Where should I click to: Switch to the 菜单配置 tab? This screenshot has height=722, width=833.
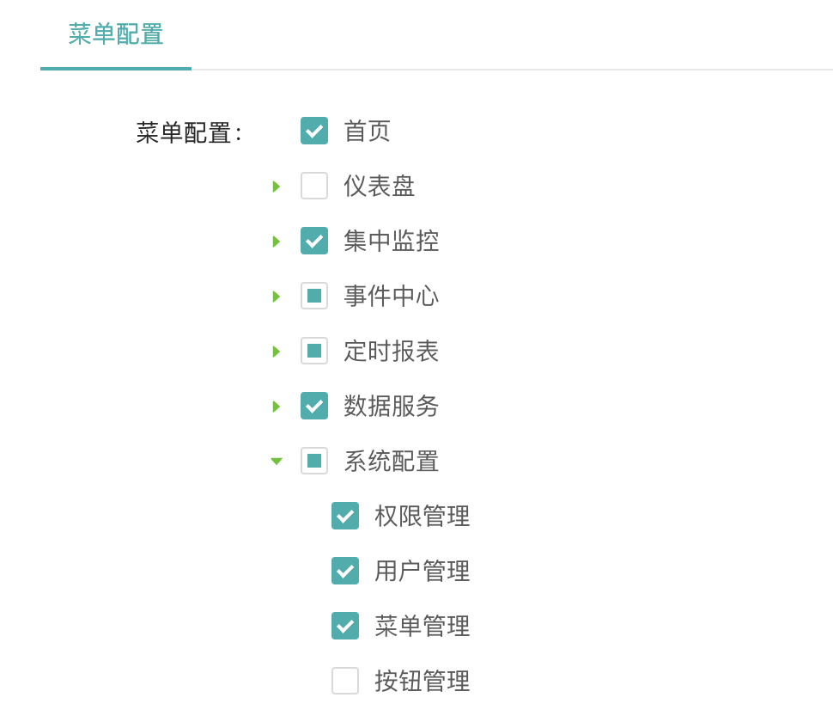(116, 34)
